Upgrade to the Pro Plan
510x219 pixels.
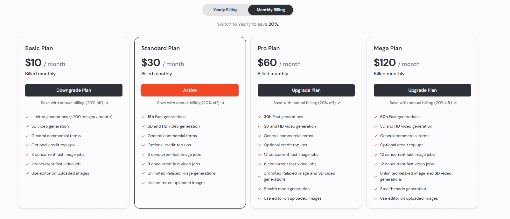[x=306, y=90]
